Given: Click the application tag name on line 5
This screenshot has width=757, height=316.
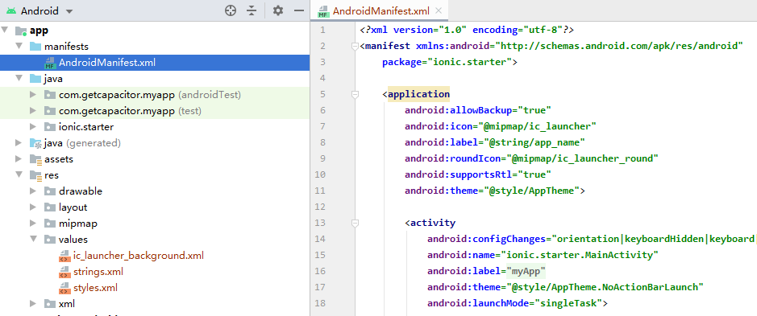Looking at the screenshot, I should [x=418, y=94].
